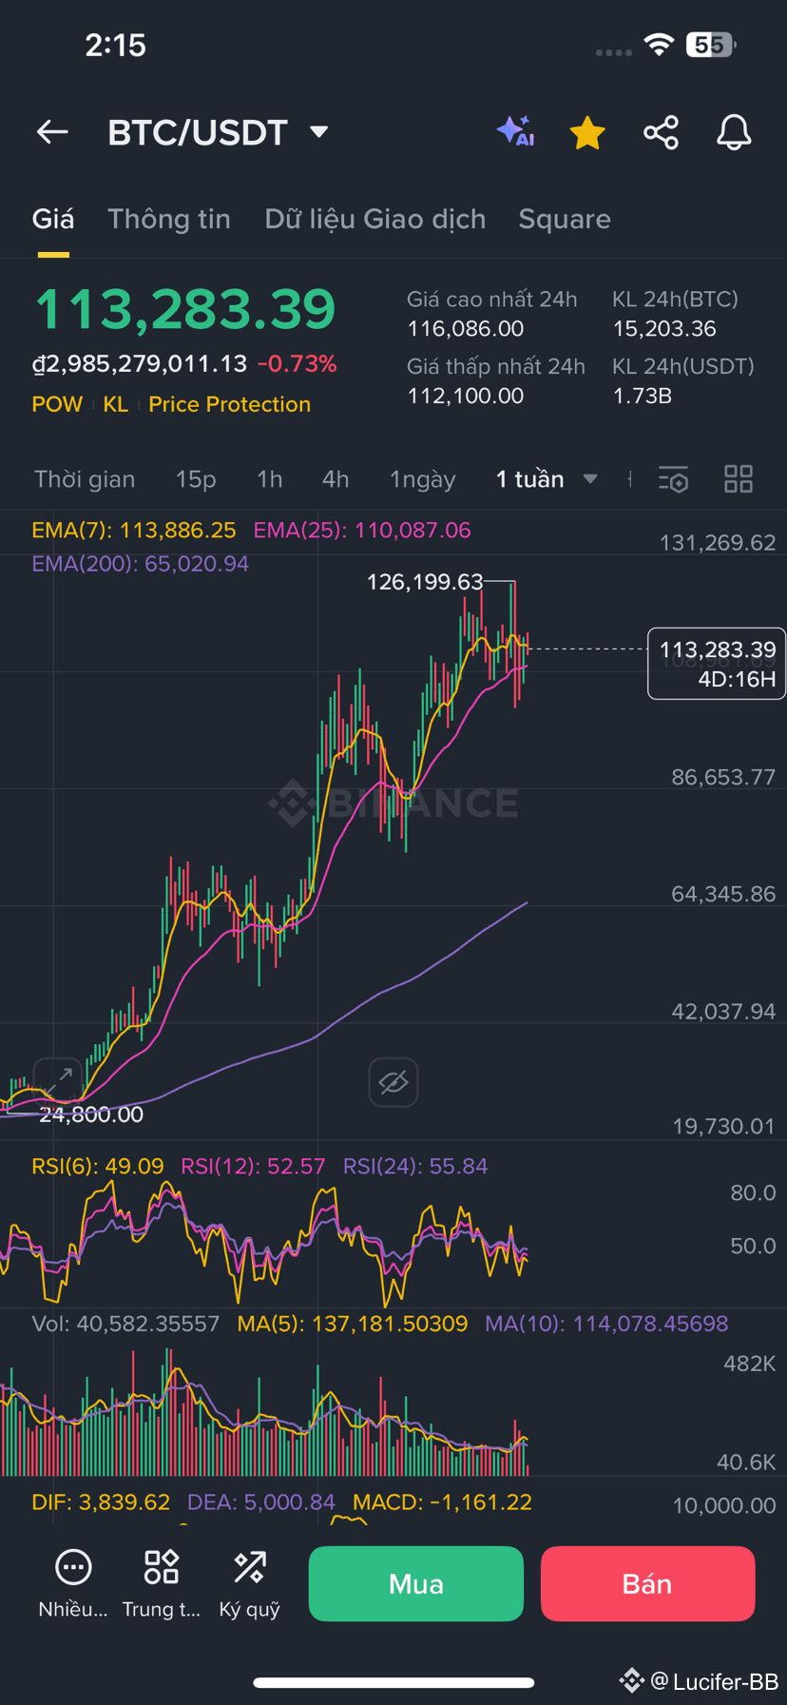Select the 4h interval

point(336,479)
